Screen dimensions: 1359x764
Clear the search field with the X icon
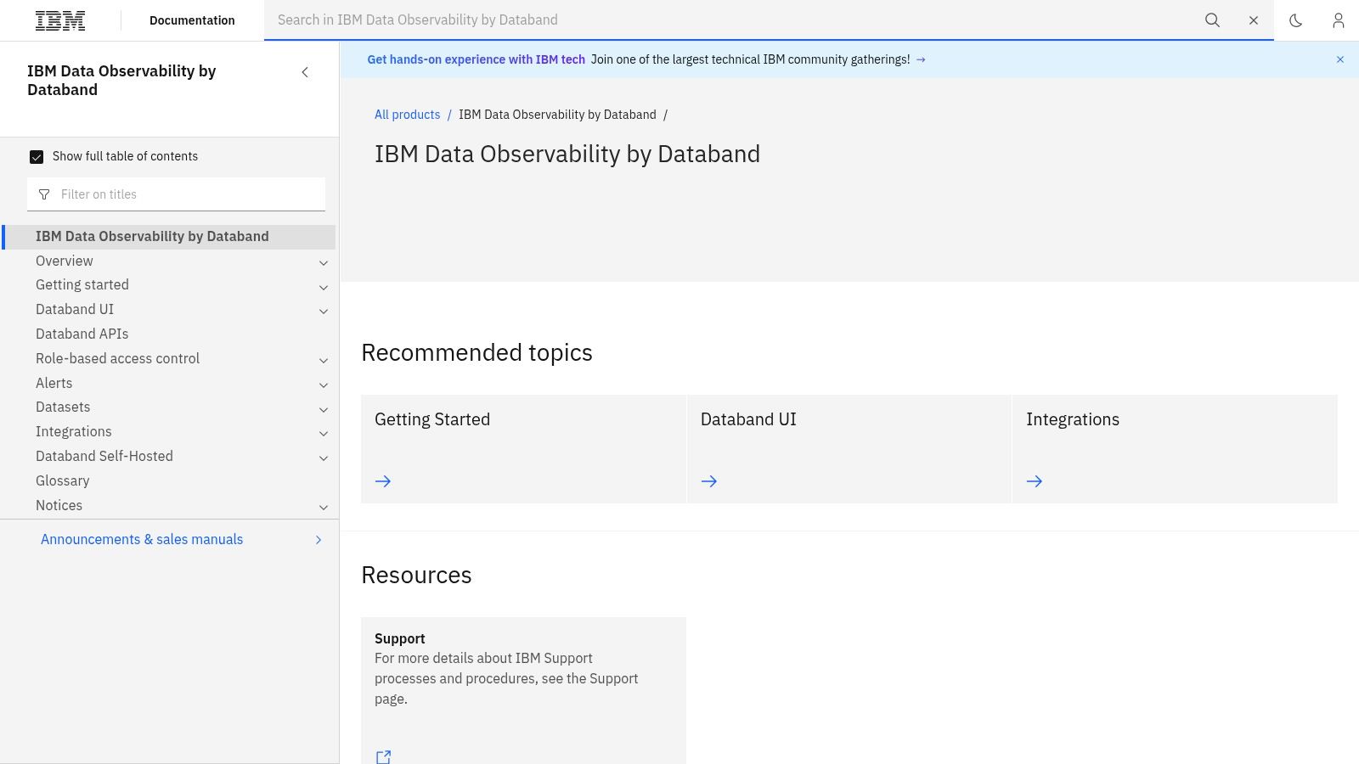pos(1254,20)
